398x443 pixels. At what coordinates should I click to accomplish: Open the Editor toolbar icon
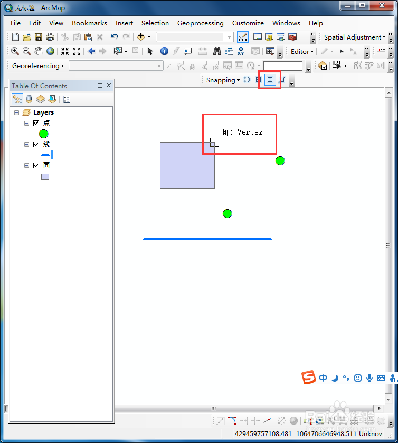(243, 37)
